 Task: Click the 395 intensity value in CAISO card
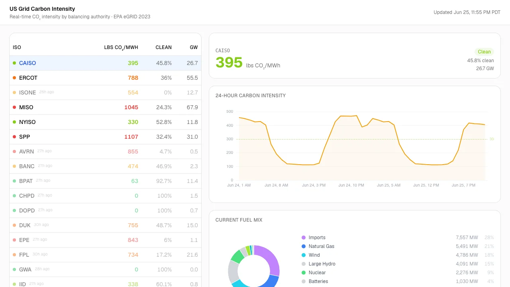tap(229, 63)
